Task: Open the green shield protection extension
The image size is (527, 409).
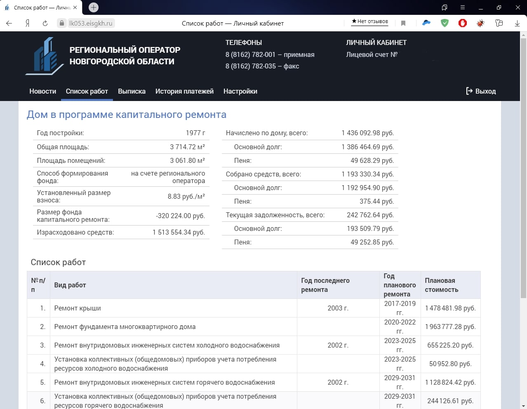Action: 445,23
